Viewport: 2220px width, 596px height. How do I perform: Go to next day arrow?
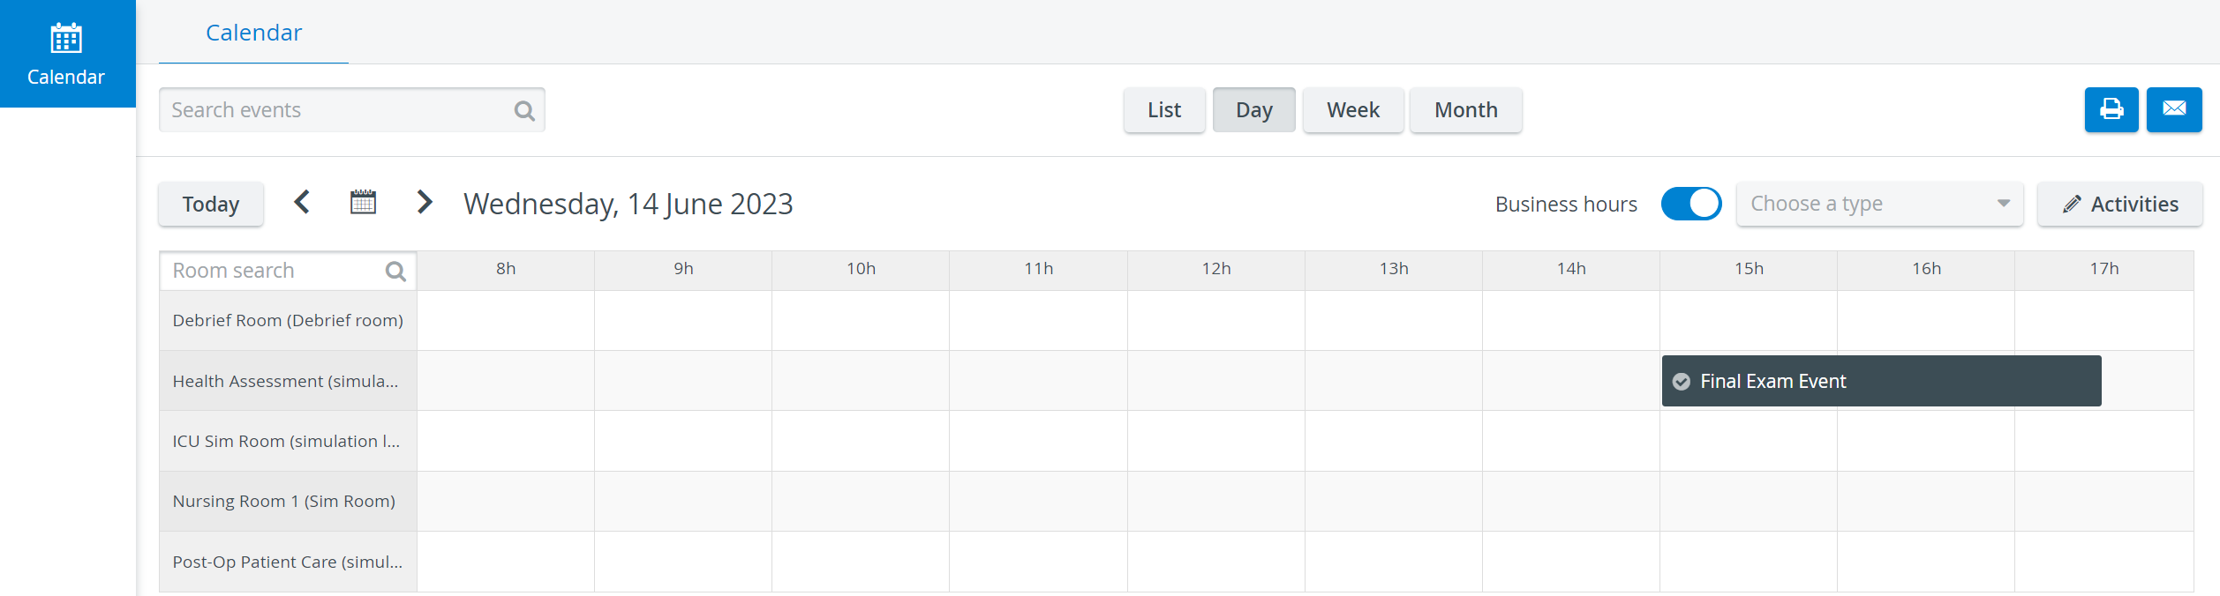[425, 202]
